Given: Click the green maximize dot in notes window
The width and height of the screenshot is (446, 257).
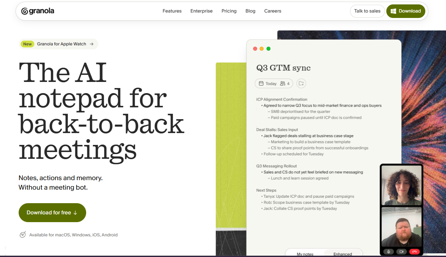Looking at the screenshot, I should tap(268, 49).
